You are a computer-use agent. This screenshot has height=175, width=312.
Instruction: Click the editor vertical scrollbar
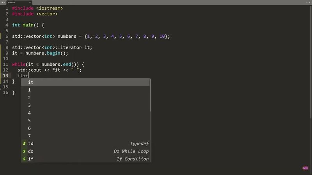click(x=311, y=63)
